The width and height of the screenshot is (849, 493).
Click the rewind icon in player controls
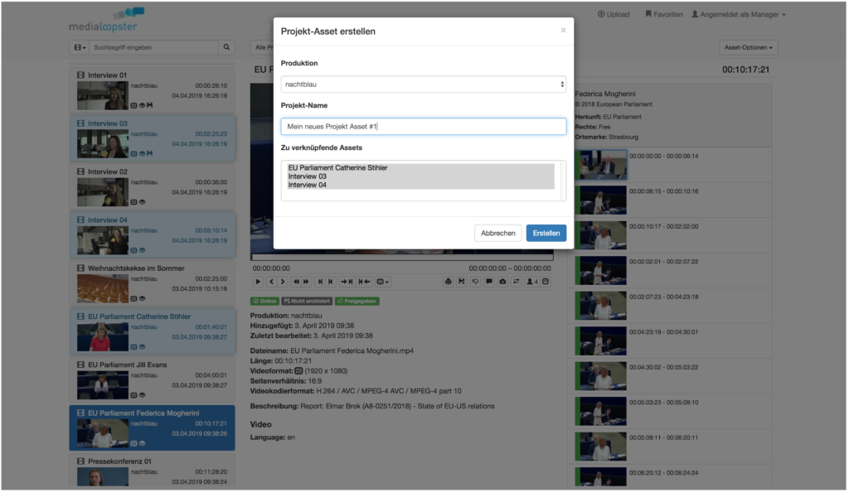pos(296,282)
